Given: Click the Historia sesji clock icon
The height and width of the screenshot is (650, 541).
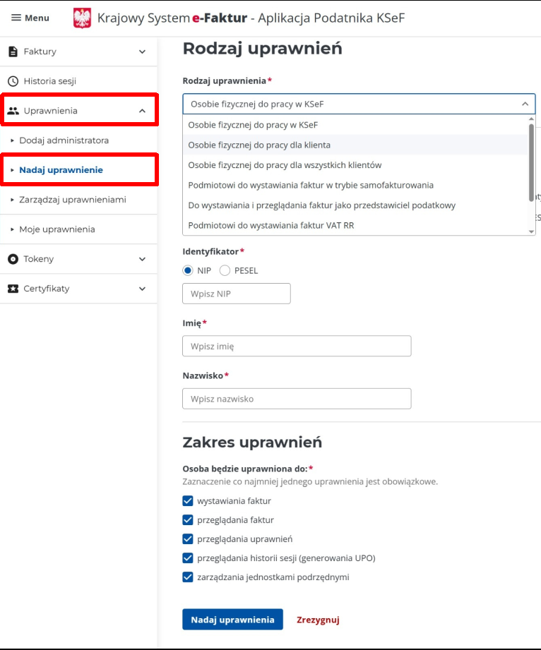Looking at the screenshot, I should click(x=13, y=81).
